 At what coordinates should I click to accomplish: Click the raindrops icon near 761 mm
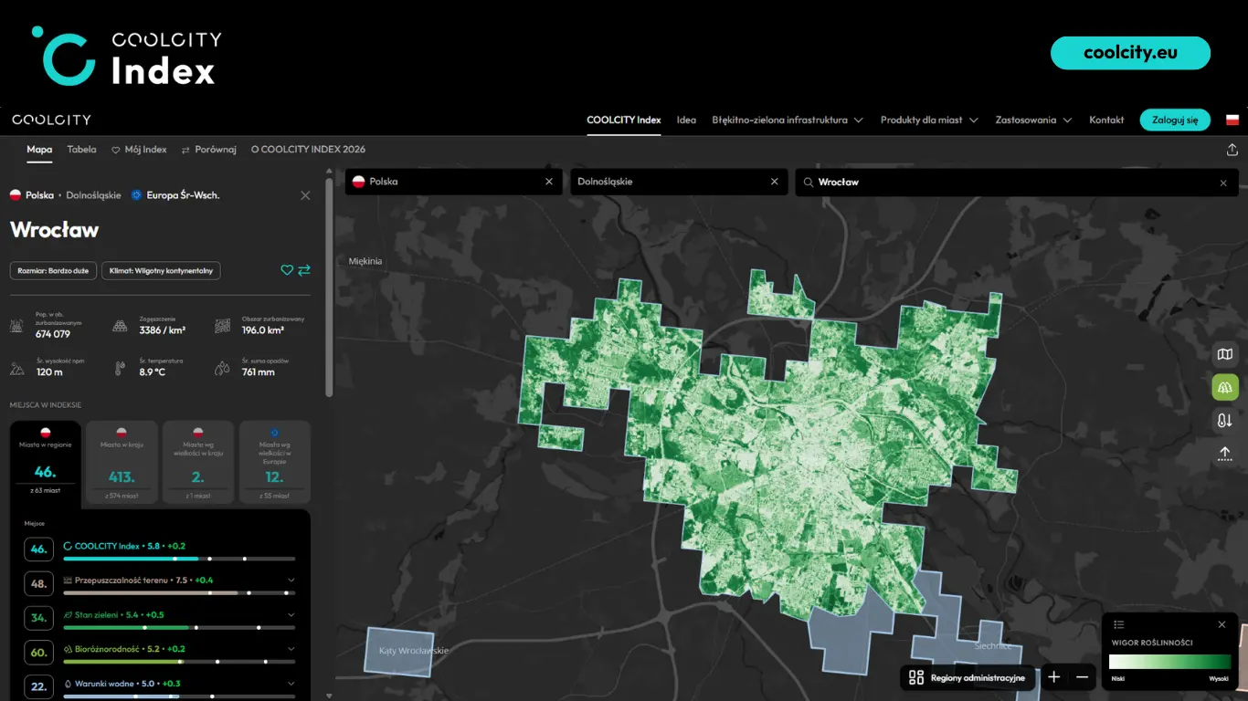pyautogui.click(x=223, y=368)
